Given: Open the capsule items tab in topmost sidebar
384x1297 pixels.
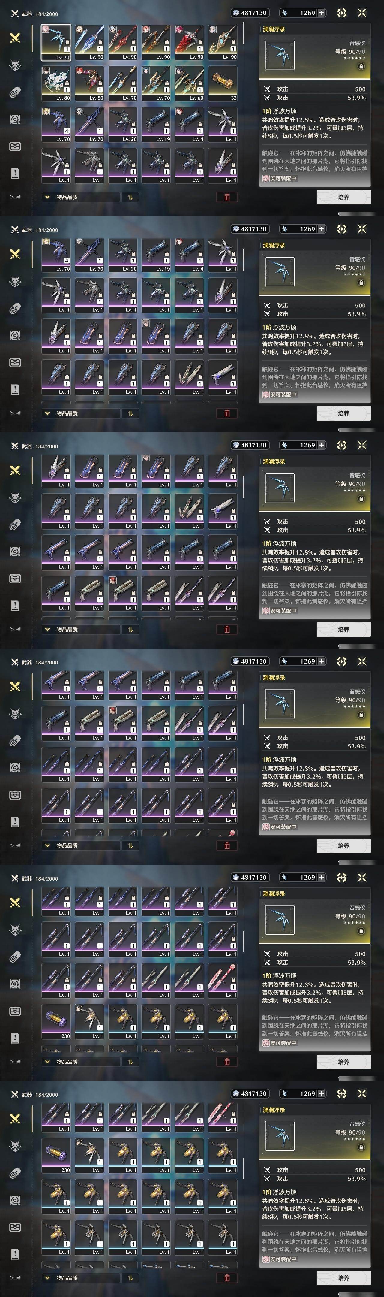Looking at the screenshot, I should 15,92.
